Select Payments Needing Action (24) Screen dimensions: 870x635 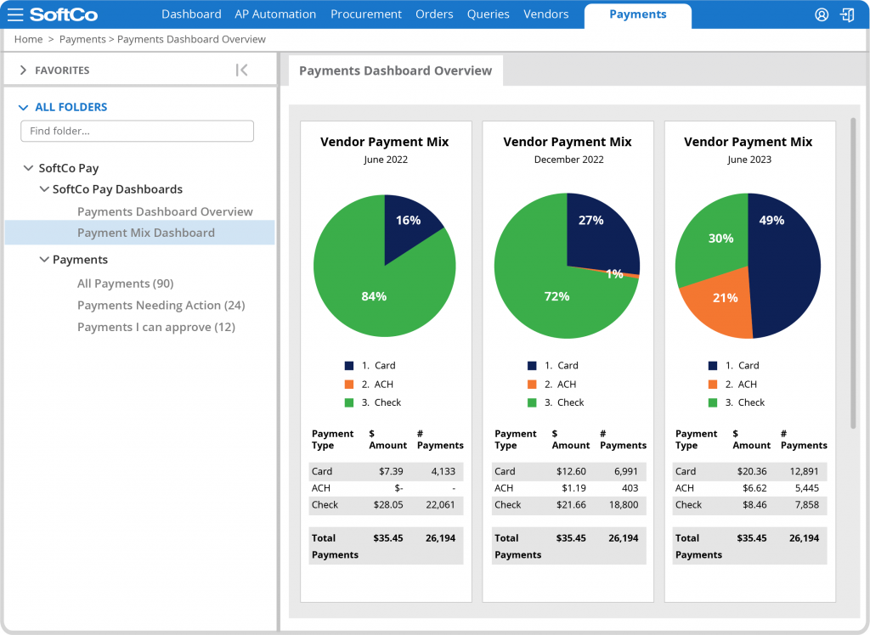[161, 305]
